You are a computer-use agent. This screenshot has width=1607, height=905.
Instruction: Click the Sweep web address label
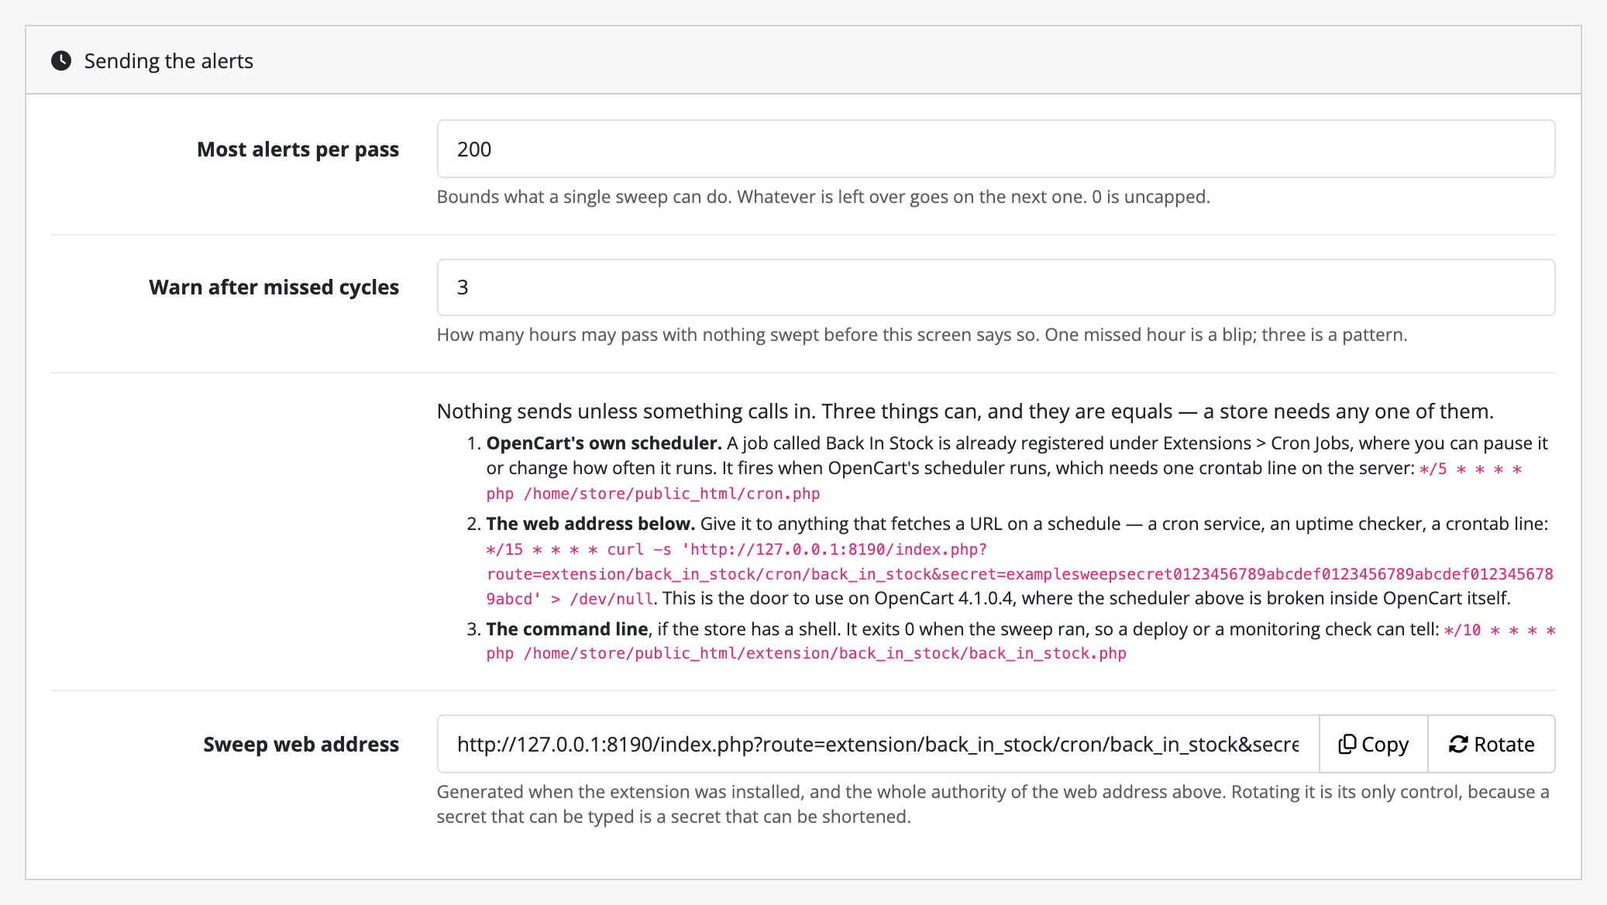pyautogui.click(x=301, y=744)
